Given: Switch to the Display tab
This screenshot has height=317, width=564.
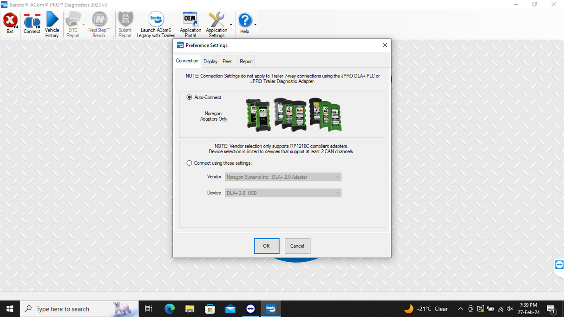Looking at the screenshot, I should point(210,61).
